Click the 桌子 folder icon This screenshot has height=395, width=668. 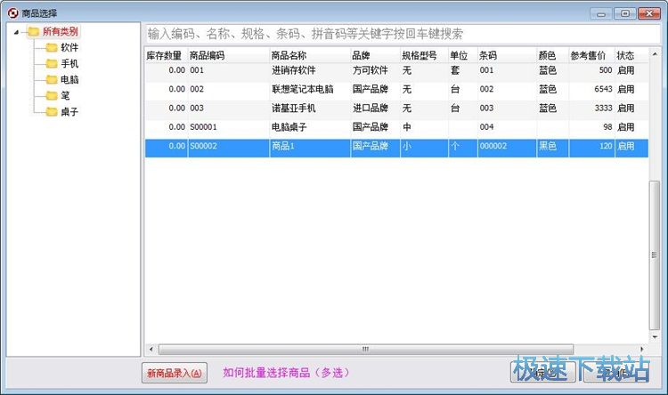[x=52, y=112]
